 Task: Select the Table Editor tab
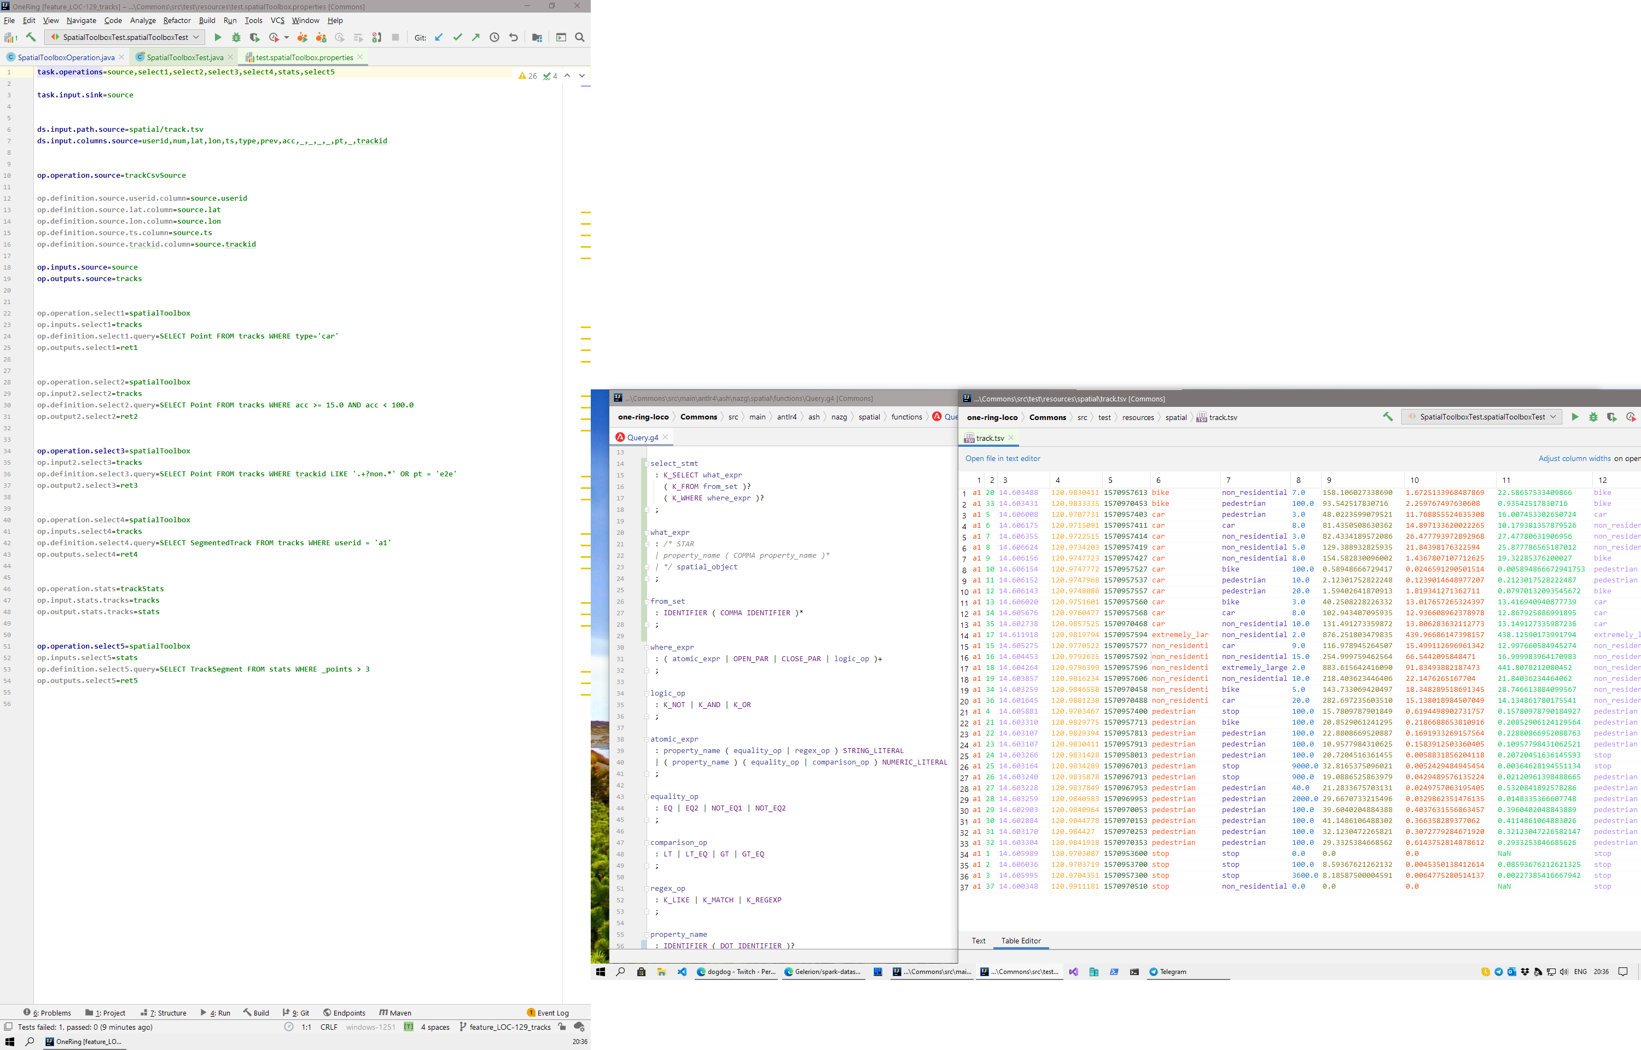coord(1021,941)
